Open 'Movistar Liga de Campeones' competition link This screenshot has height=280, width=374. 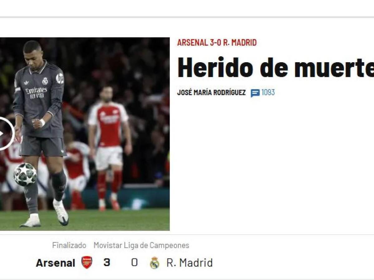tap(141, 245)
